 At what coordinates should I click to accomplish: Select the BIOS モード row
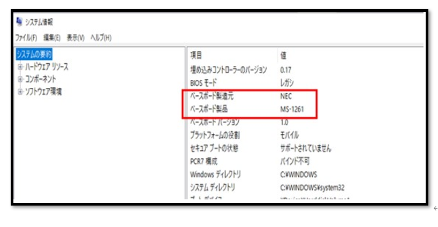click(203, 83)
